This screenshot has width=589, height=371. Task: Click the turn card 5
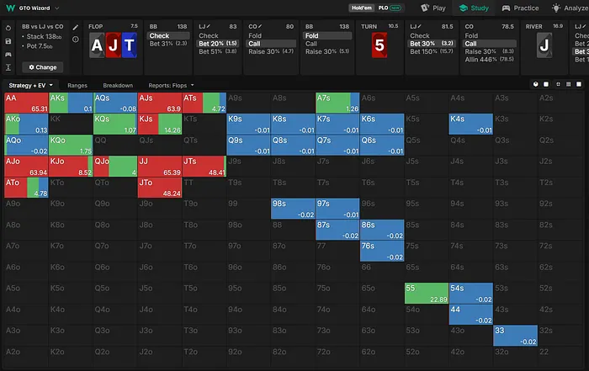point(379,45)
